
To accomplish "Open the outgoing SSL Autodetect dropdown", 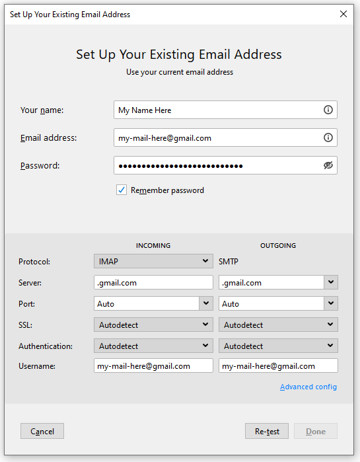I will click(278, 325).
